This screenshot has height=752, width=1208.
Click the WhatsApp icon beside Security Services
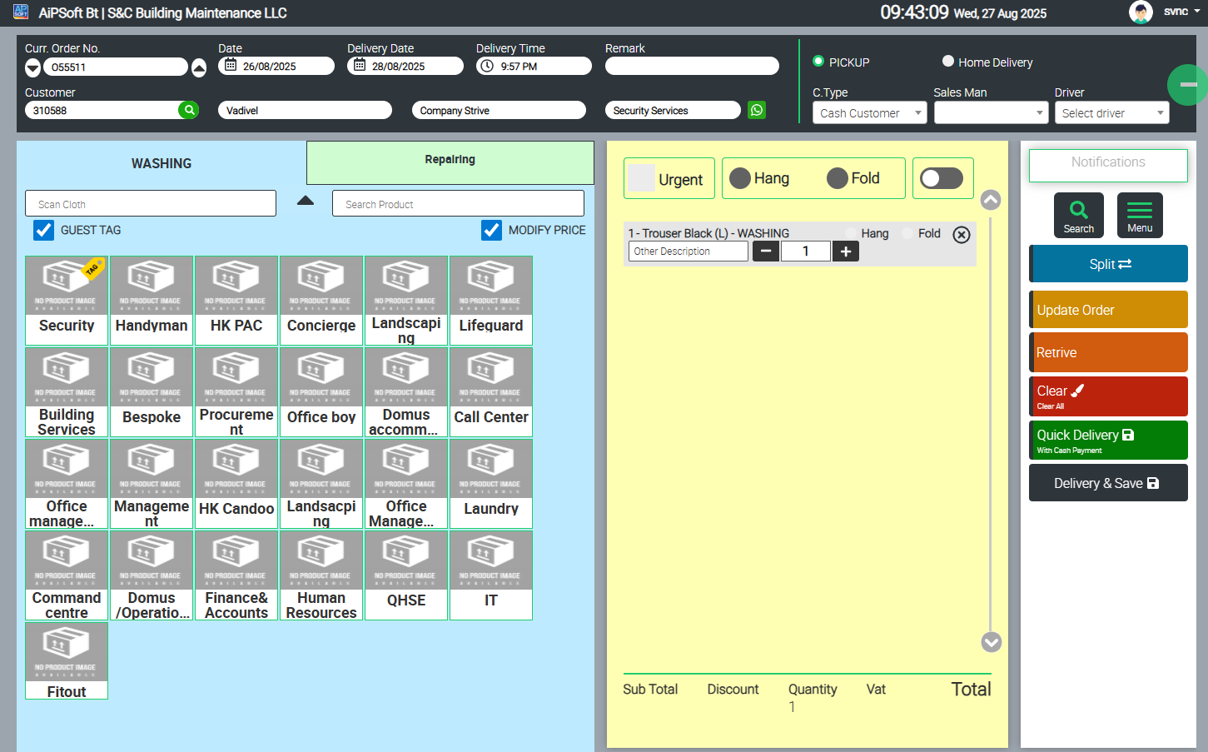click(x=756, y=110)
